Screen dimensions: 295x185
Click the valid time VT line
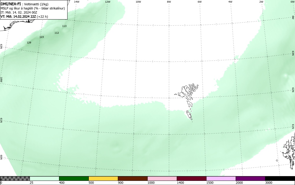24,17
